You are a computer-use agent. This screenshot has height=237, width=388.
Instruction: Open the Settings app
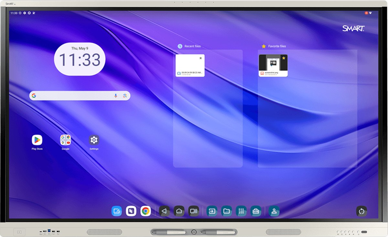point(93,140)
